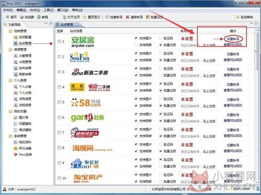261x195 pixels.
Task: Click the 批量注册 toolbar button
Action: (155, 17)
